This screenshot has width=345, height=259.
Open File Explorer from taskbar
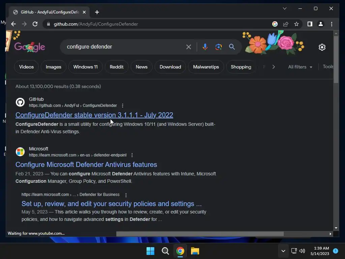point(195,251)
